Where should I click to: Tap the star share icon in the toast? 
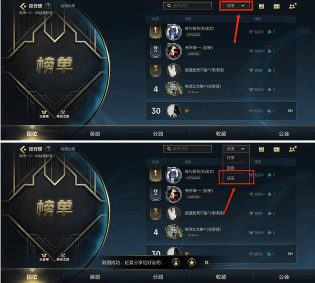tap(192, 263)
